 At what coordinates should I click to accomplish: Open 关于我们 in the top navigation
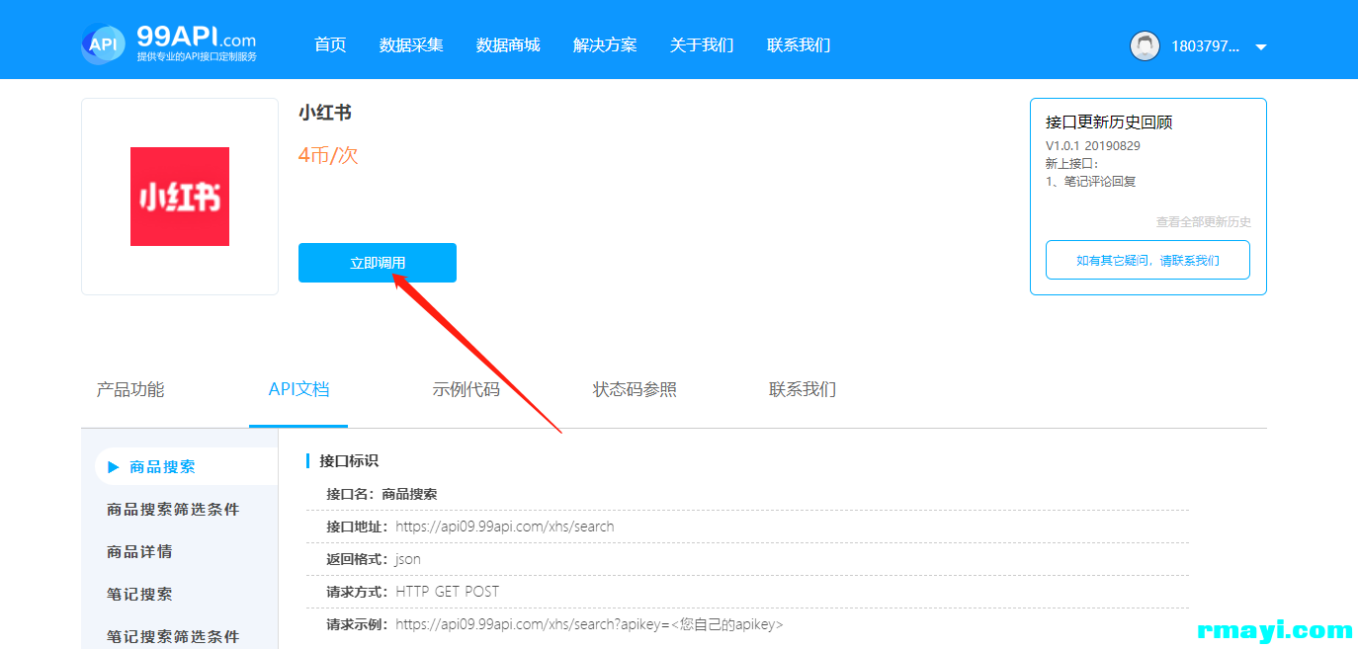(x=702, y=44)
